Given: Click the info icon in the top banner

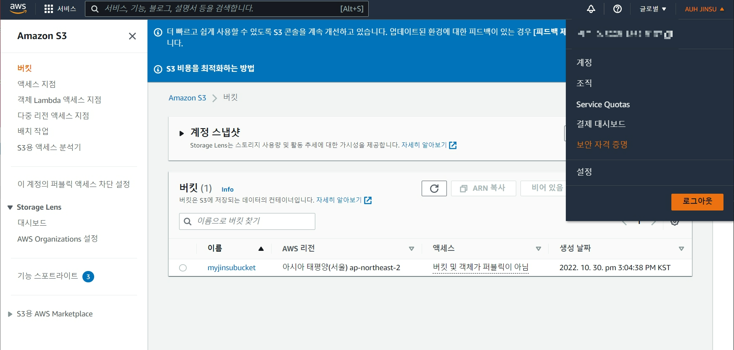Looking at the screenshot, I should click(x=158, y=32).
